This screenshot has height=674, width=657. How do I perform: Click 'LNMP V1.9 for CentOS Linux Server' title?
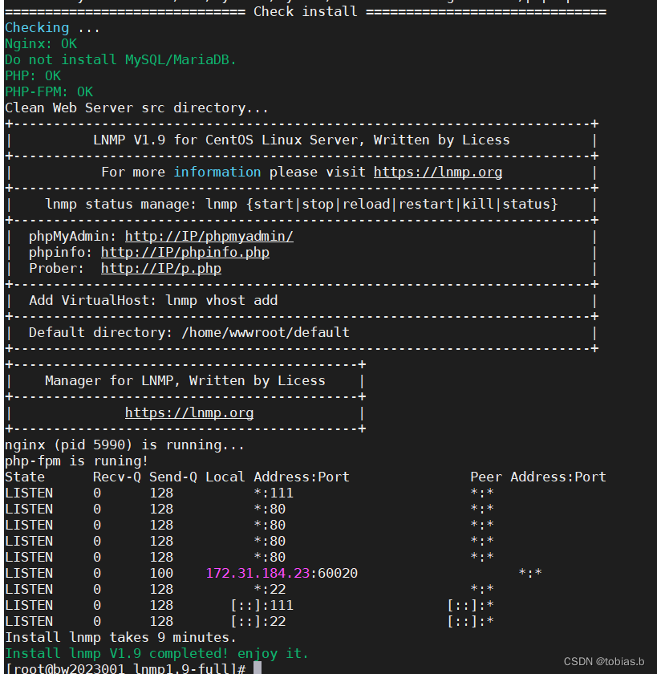point(228,140)
